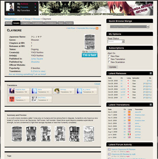This screenshot has width=158, height=159.
Task: Open the Claymore cover thumbnail
Action: [90, 42]
